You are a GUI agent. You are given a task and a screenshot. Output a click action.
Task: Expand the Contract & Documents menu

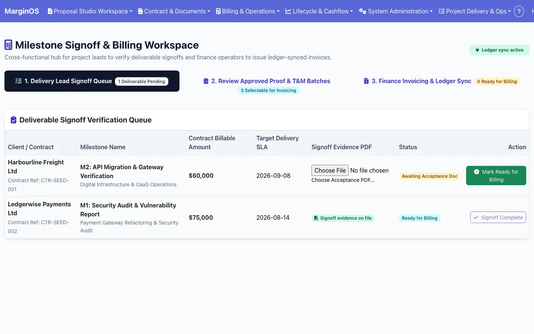coord(174,11)
